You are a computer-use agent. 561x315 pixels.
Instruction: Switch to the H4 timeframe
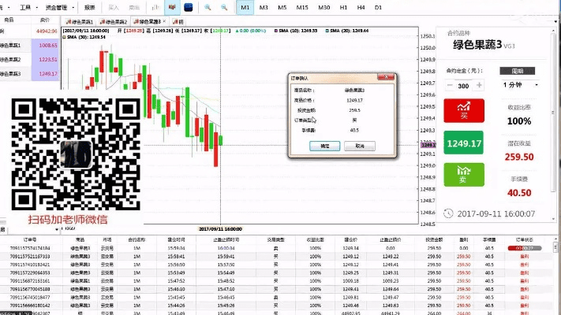[x=361, y=6]
